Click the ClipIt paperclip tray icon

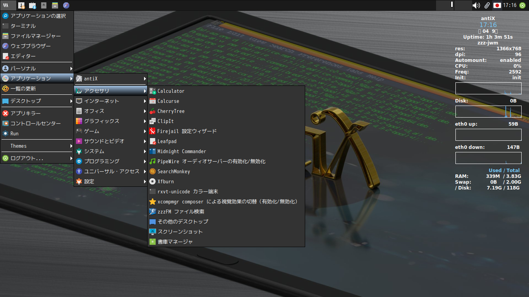[x=487, y=5]
